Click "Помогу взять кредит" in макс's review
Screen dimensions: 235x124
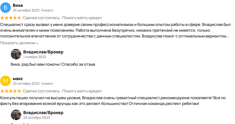point(82,91)
